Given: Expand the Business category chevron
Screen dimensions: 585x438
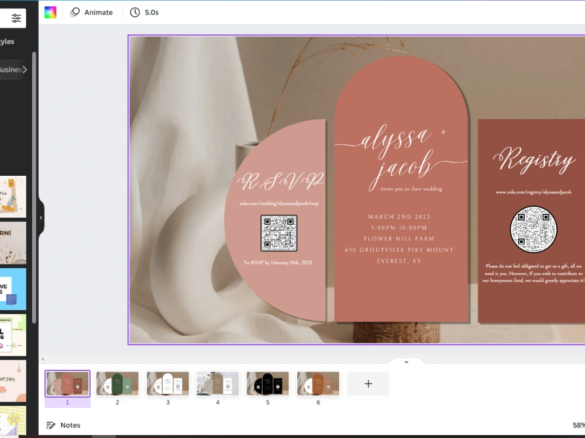Looking at the screenshot, I should (x=25, y=69).
